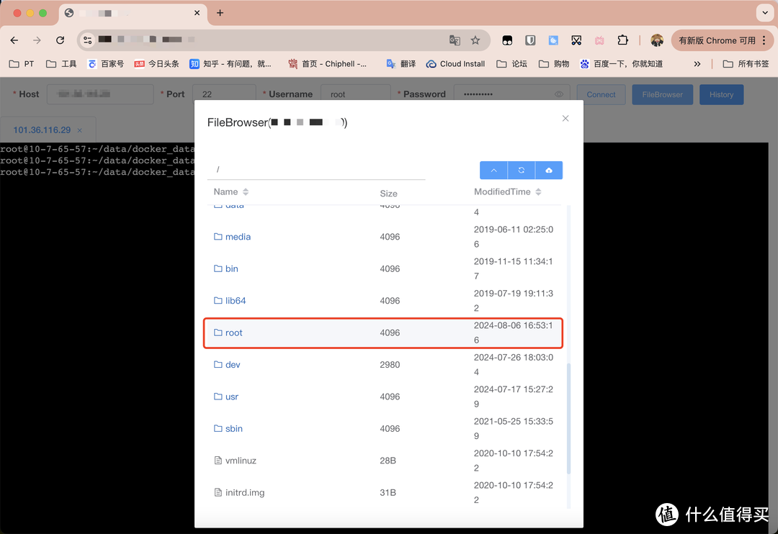
Task: Open the 今日头条 bookmark
Action: [156, 64]
